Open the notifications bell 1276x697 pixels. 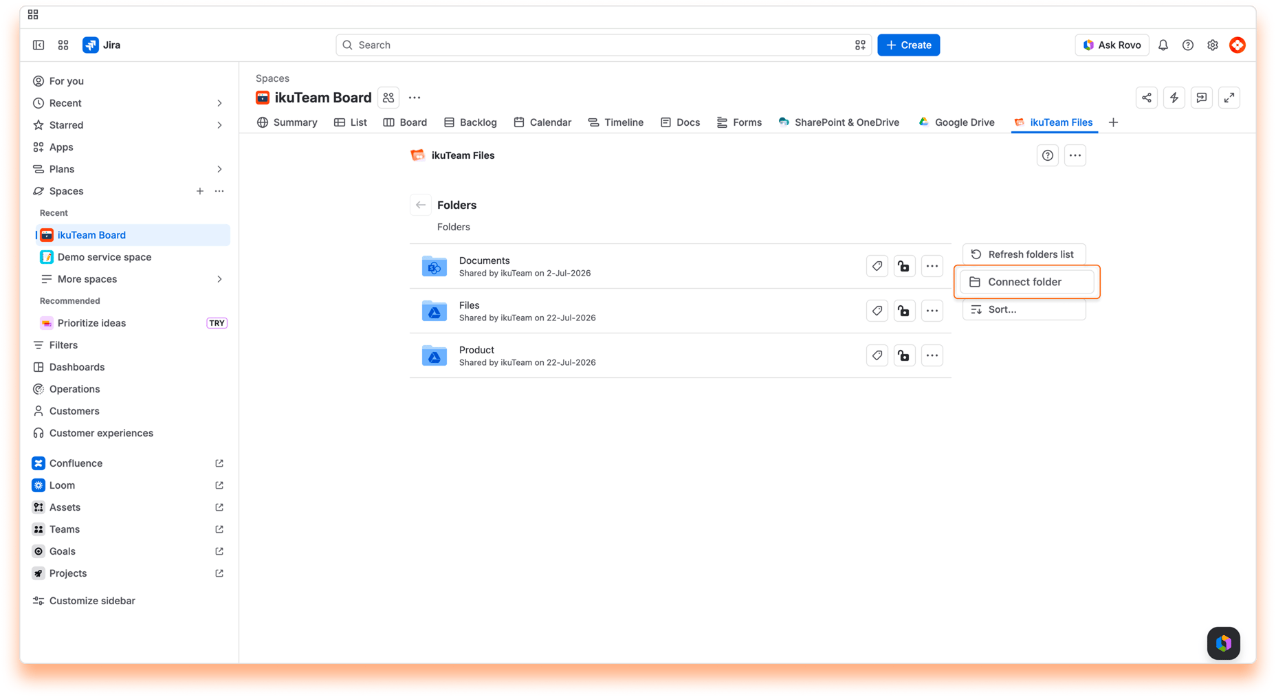click(x=1163, y=45)
